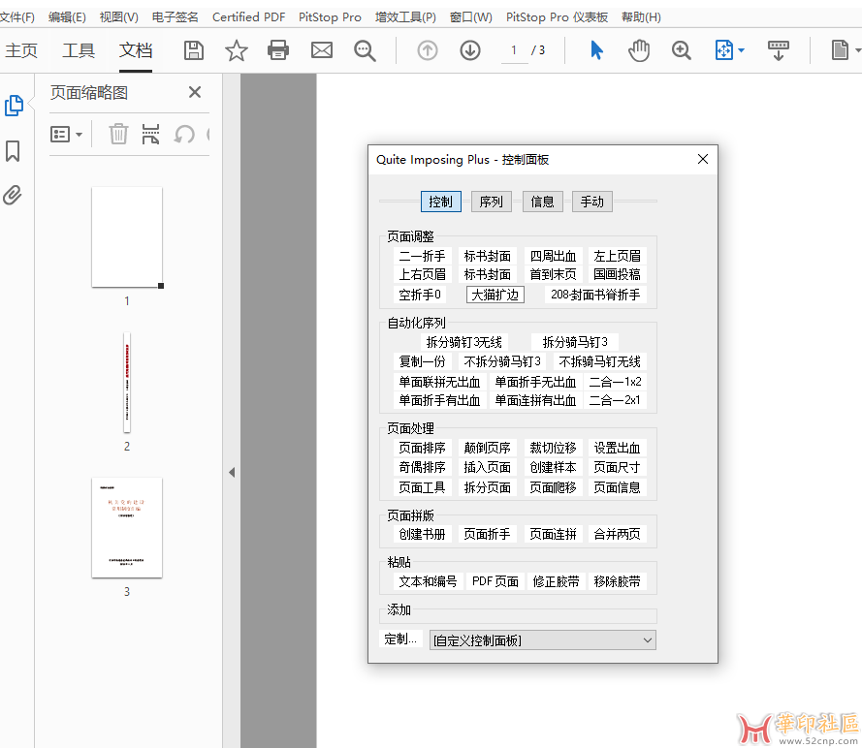
Task: Click the email envelope icon
Action: [x=322, y=50]
